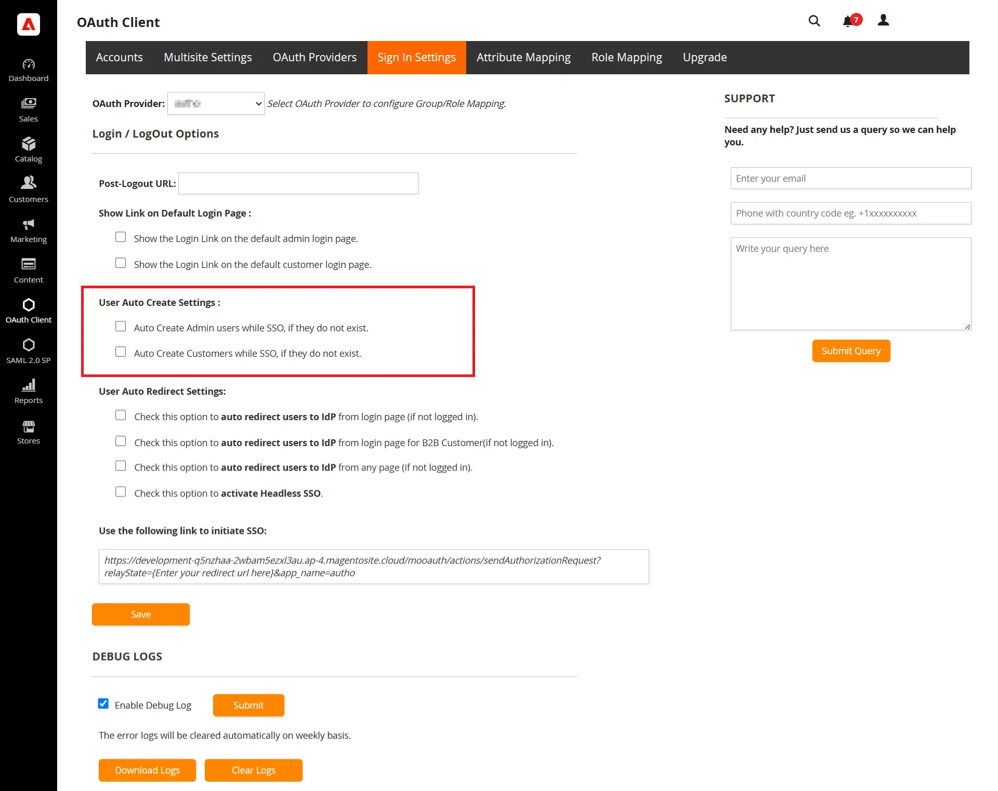
Task: Open the Sales sidebar menu
Action: tap(29, 111)
